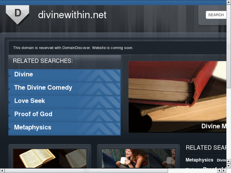The image size is (231, 173).
Task: Click the small arrow beside Metaphysics row
Action: (x=10, y=129)
